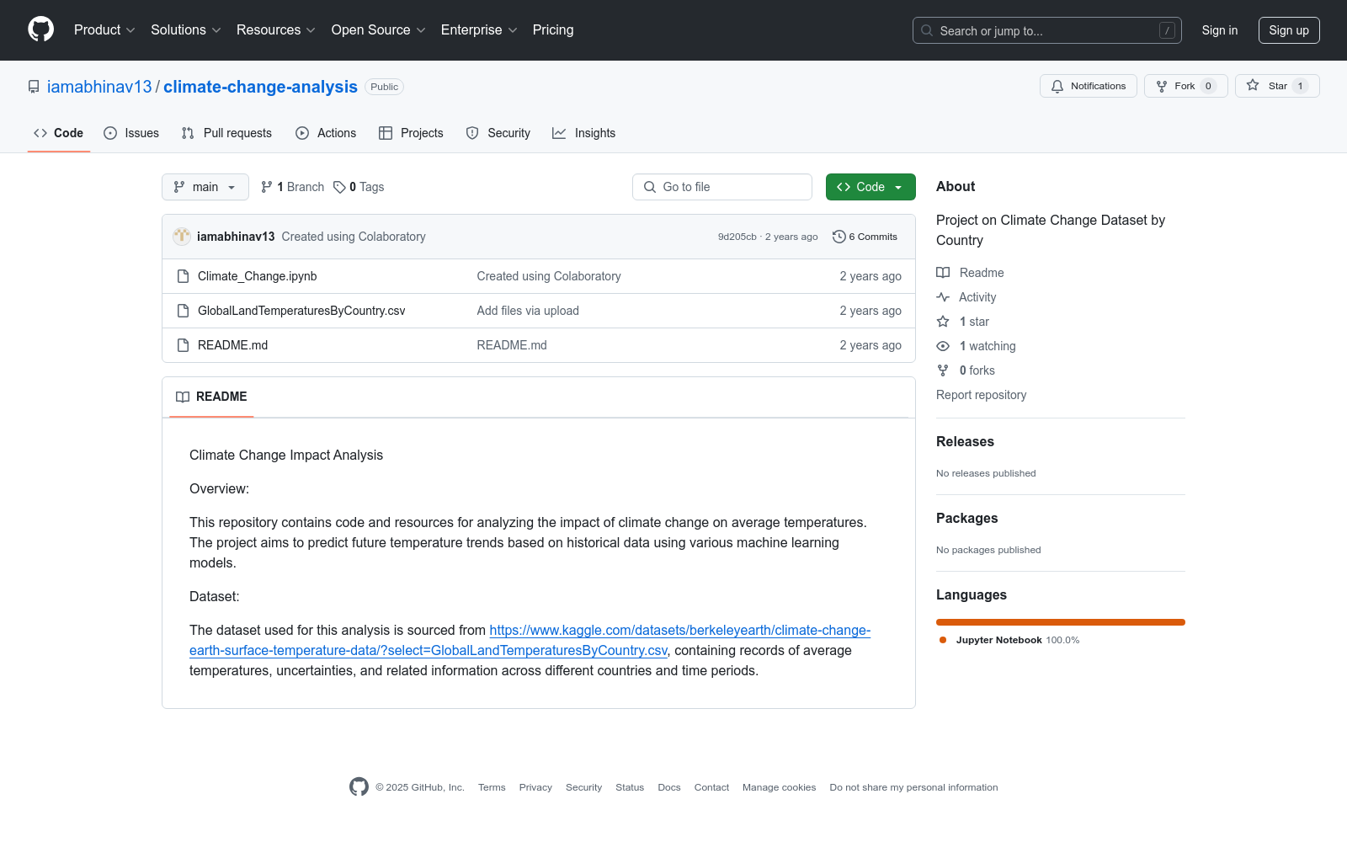The height and width of the screenshot is (842, 1347).
Task: Click the footer Manage cookies link
Action: pos(779,787)
